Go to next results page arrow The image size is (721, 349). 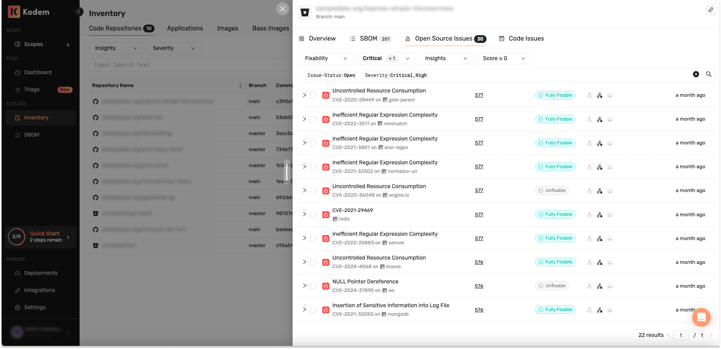pyautogui.click(x=710, y=335)
